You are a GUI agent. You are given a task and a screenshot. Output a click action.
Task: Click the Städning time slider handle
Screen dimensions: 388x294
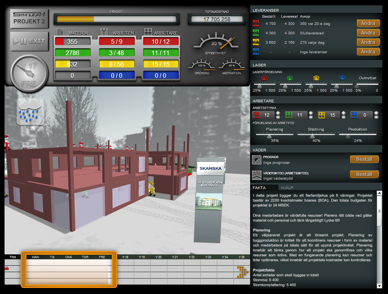(x=312, y=136)
